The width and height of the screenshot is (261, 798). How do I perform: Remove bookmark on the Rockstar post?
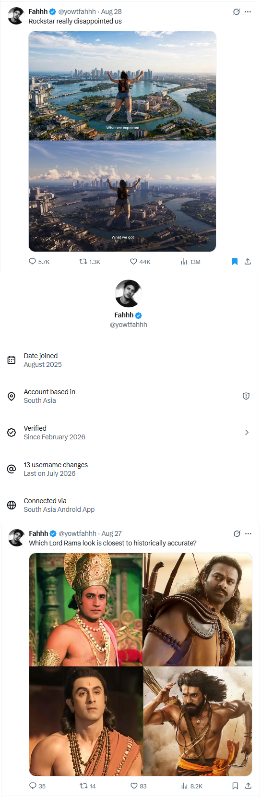click(235, 262)
